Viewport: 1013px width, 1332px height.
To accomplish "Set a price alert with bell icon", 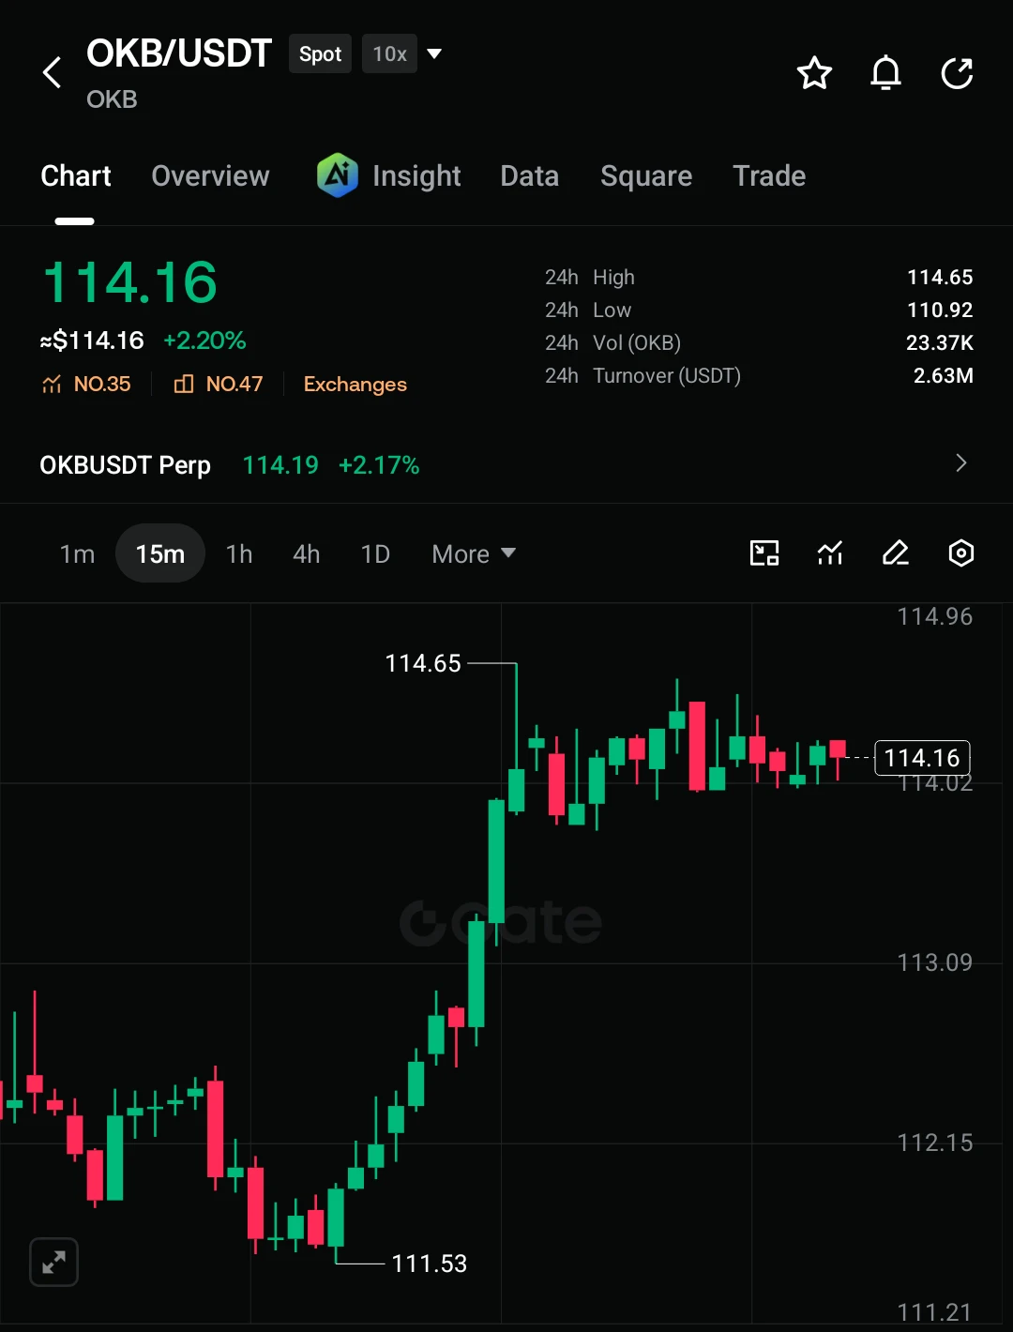I will pos(885,73).
